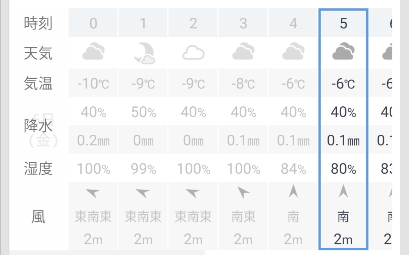Click the 湿度 row label
Image resolution: width=409 pixels, height=255 pixels.
coord(38,169)
